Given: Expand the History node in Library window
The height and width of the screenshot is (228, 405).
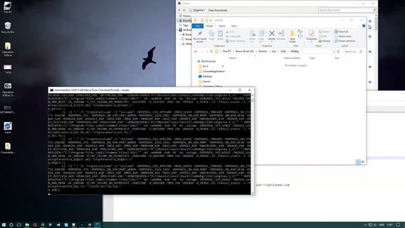Looking at the screenshot, I should (x=178, y=16).
